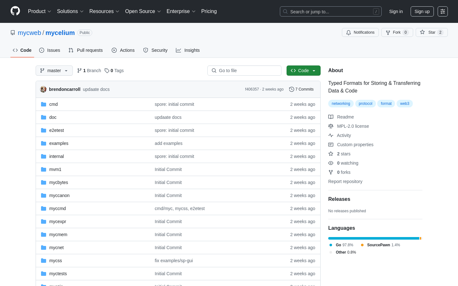Switch to the Issues tab
The height and width of the screenshot is (286, 458).
50,50
